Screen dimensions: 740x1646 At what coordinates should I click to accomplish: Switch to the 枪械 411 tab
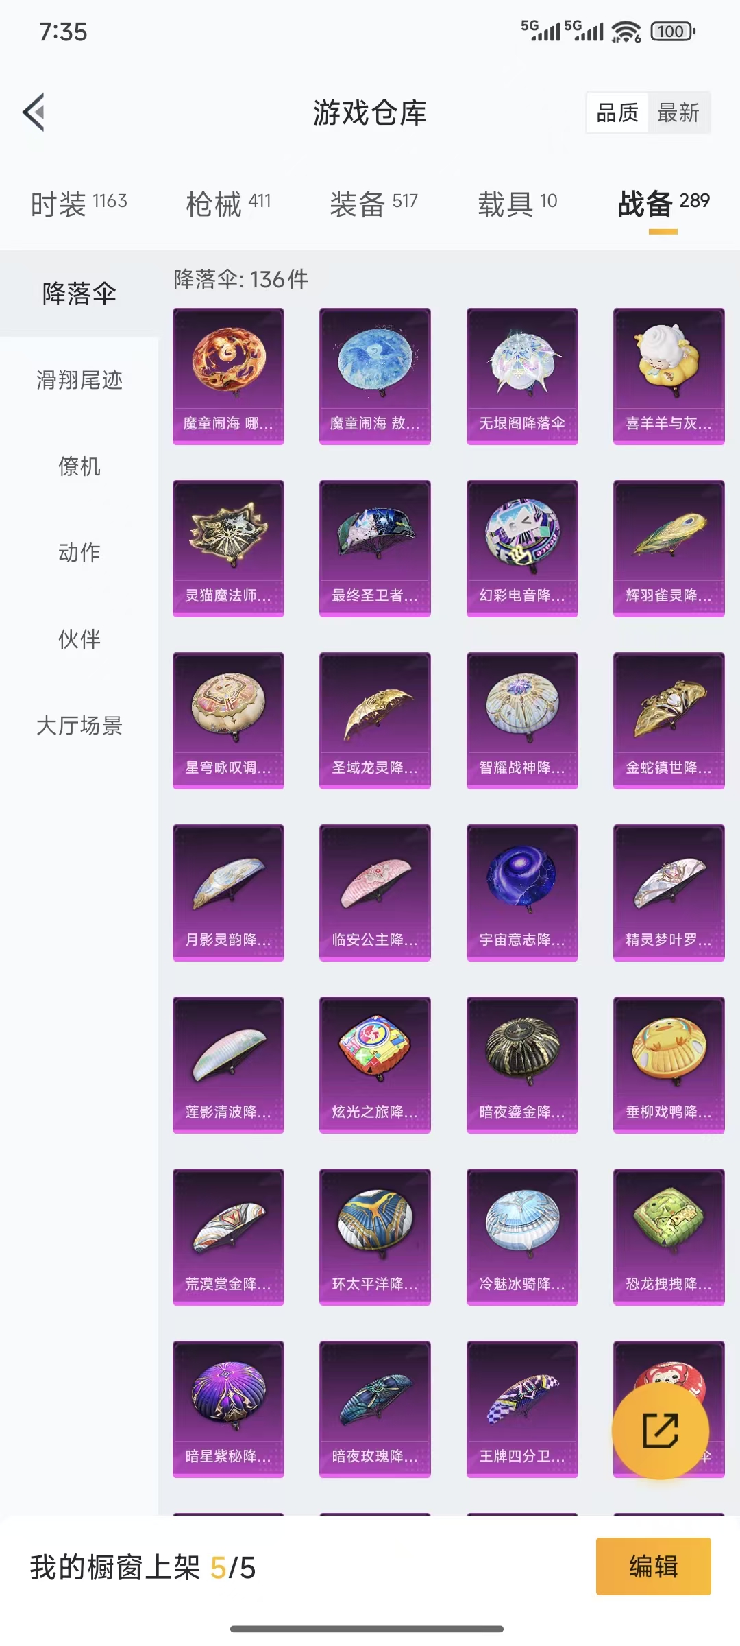pyautogui.click(x=229, y=204)
